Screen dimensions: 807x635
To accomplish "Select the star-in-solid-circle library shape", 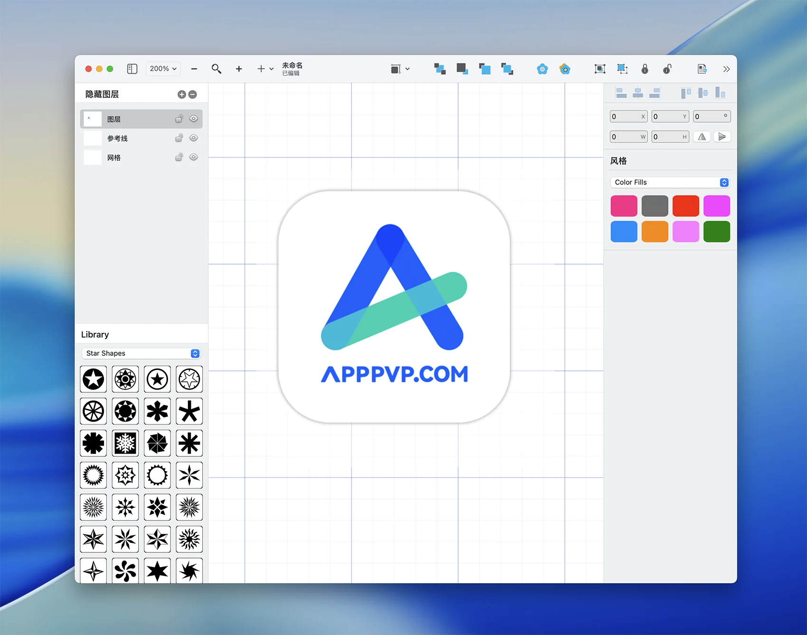I will click(94, 379).
